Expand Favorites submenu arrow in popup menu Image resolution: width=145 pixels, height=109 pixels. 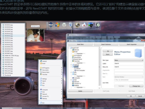tap(62, 74)
